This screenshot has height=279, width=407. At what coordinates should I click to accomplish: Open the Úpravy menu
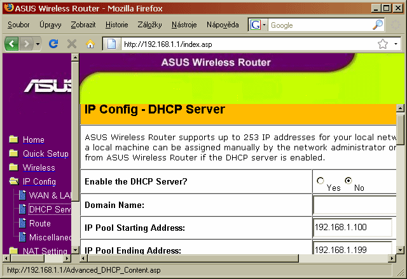(x=50, y=25)
